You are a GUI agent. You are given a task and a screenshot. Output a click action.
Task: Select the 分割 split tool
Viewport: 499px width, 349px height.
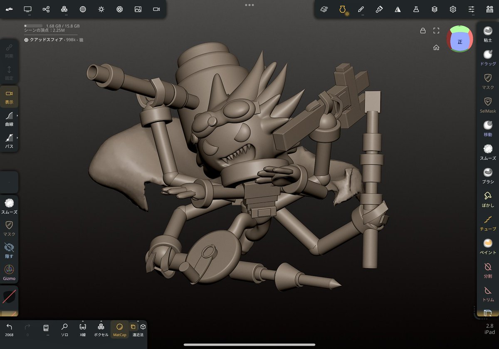[x=488, y=270]
